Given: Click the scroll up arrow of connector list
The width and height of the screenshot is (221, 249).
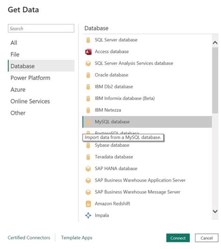Looking at the screenshot, I should click(x=215, y=43).
